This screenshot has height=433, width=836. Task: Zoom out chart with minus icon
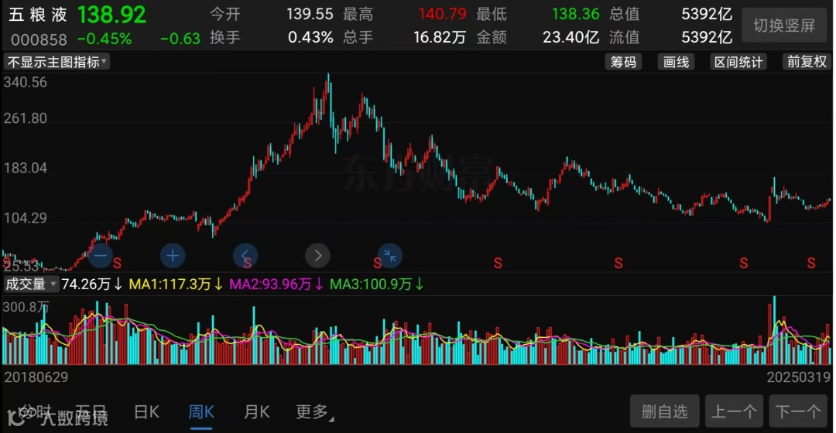click(100, 256)
